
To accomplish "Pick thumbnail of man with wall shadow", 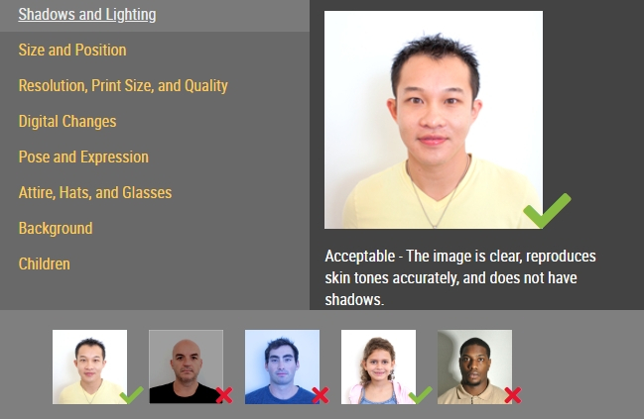I will [x=474, y=367].
